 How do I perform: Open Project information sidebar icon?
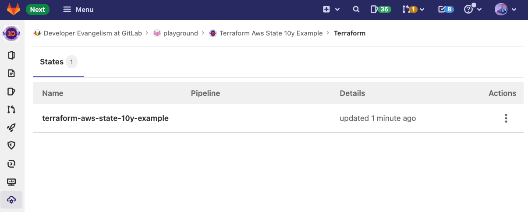[x=11, y=55]
